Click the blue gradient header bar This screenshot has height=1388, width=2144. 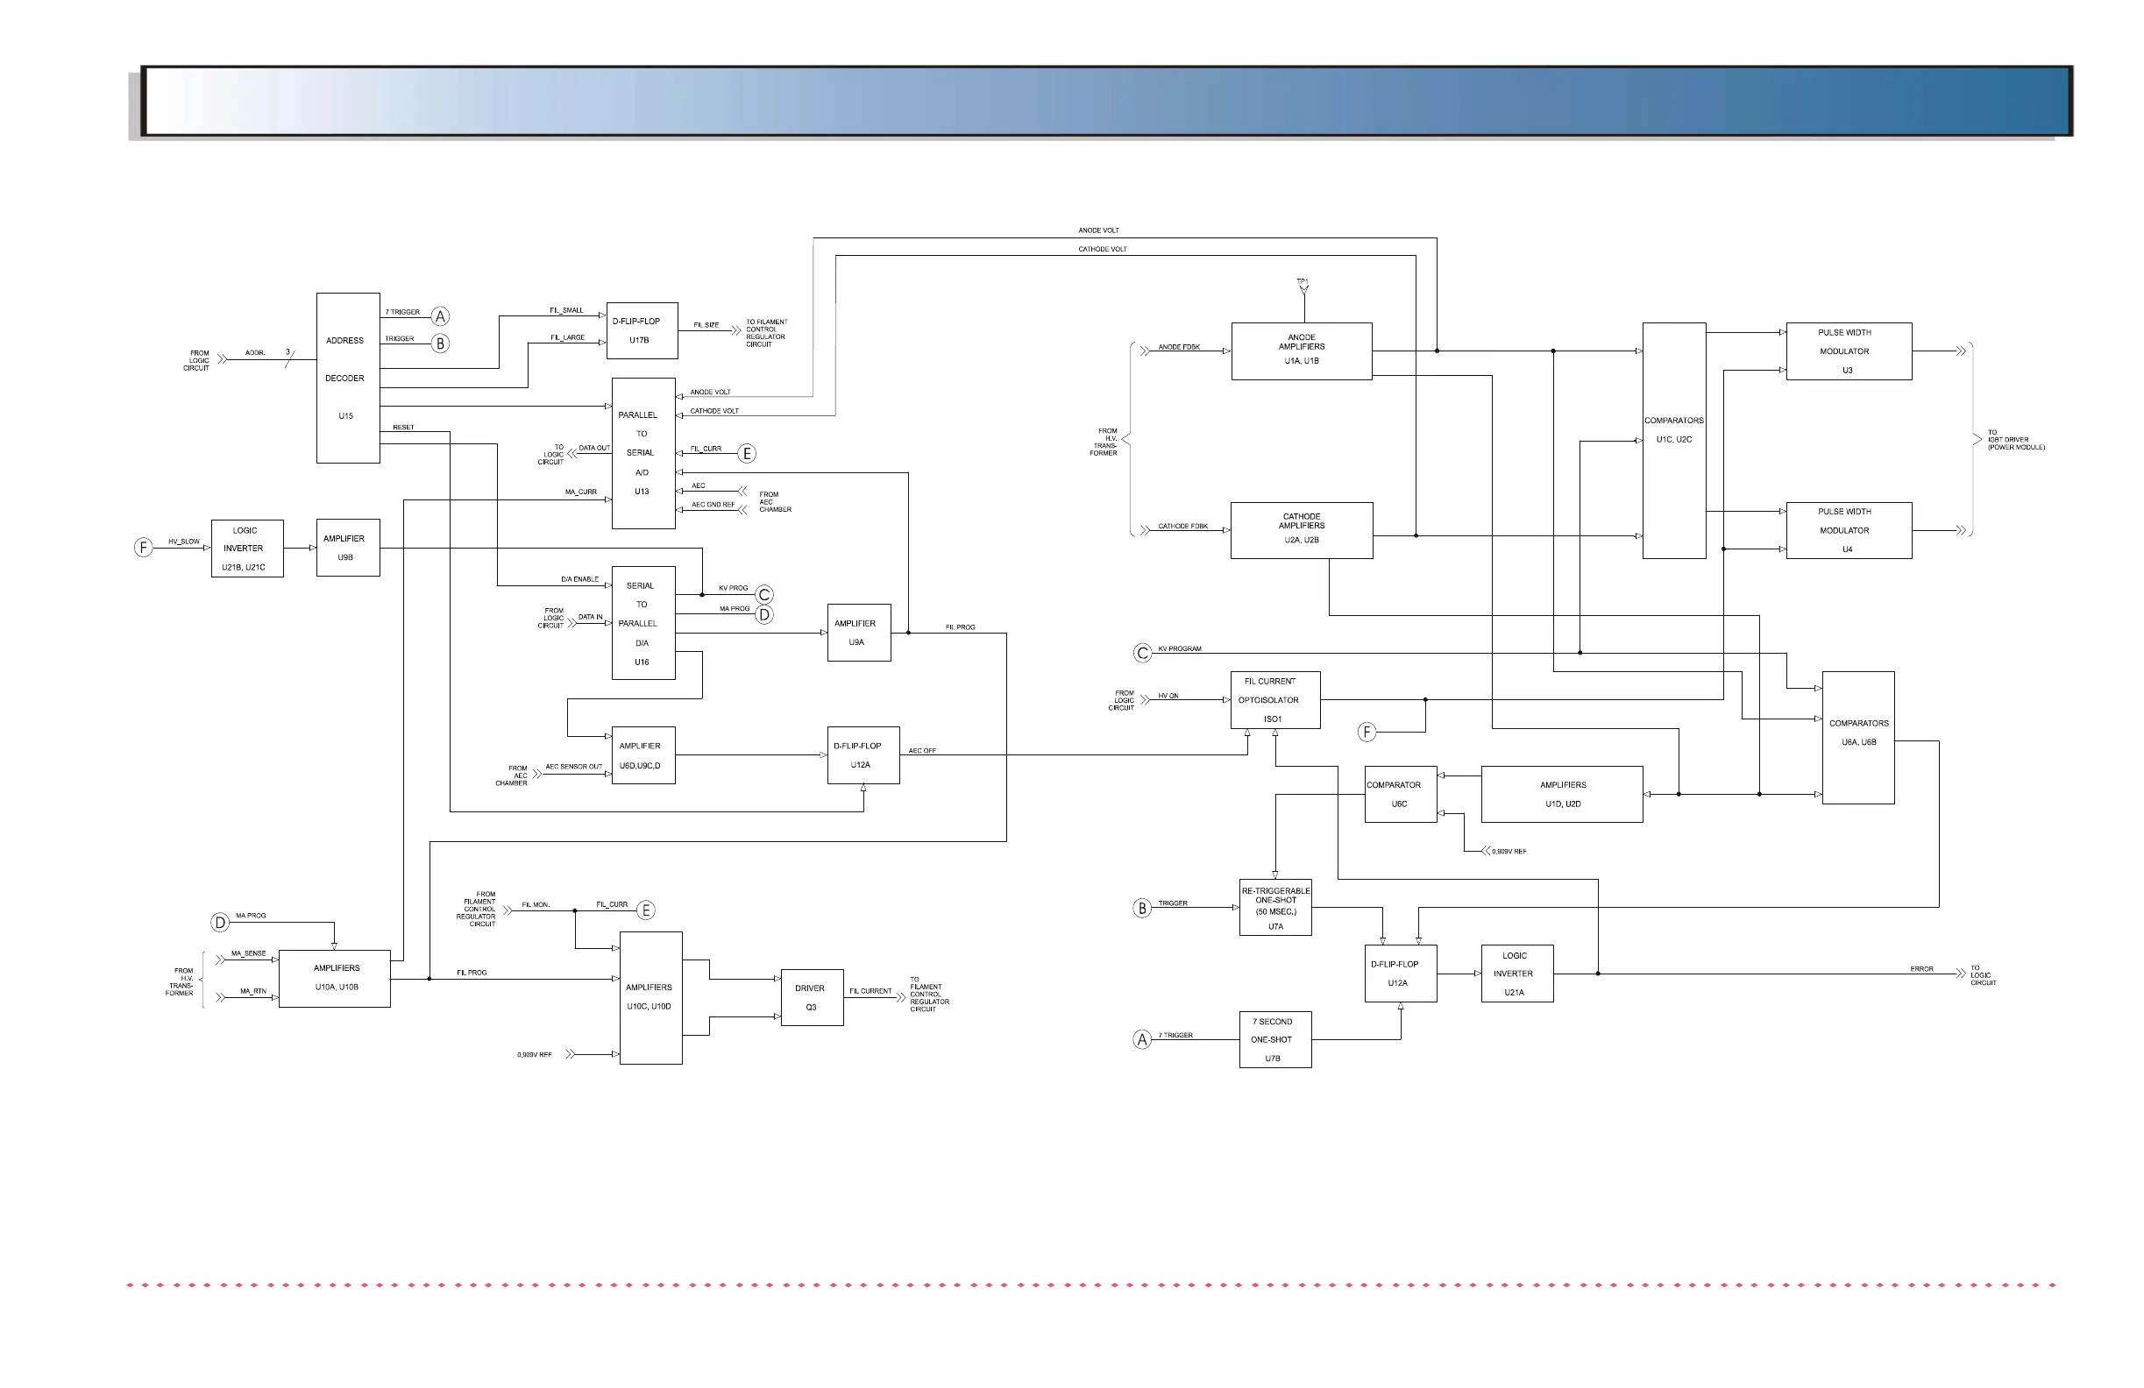click(1106, 101)
